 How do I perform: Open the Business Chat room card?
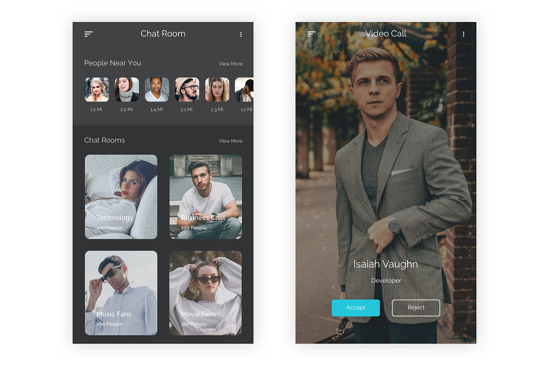(x=205, y=197)
